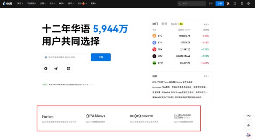Open the BTW market row
This screenshot has width=255, height=139.
(180, 63)
